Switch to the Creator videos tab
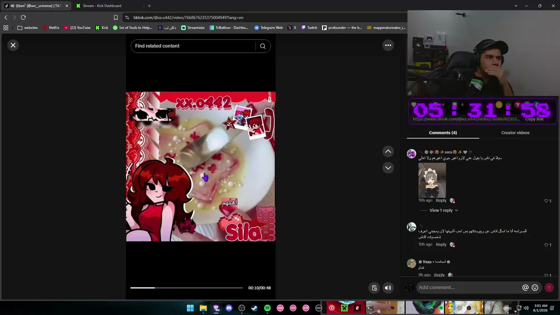 coord(515,133)
